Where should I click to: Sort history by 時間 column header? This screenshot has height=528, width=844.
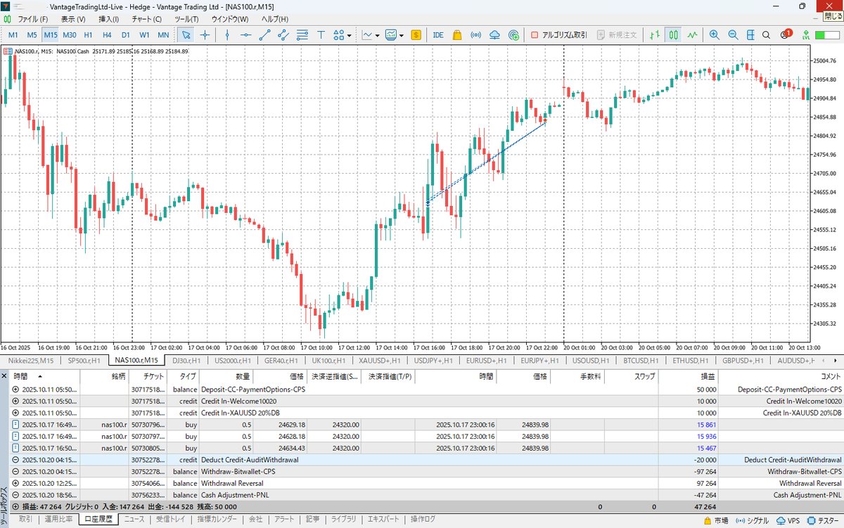click(45, 377)
